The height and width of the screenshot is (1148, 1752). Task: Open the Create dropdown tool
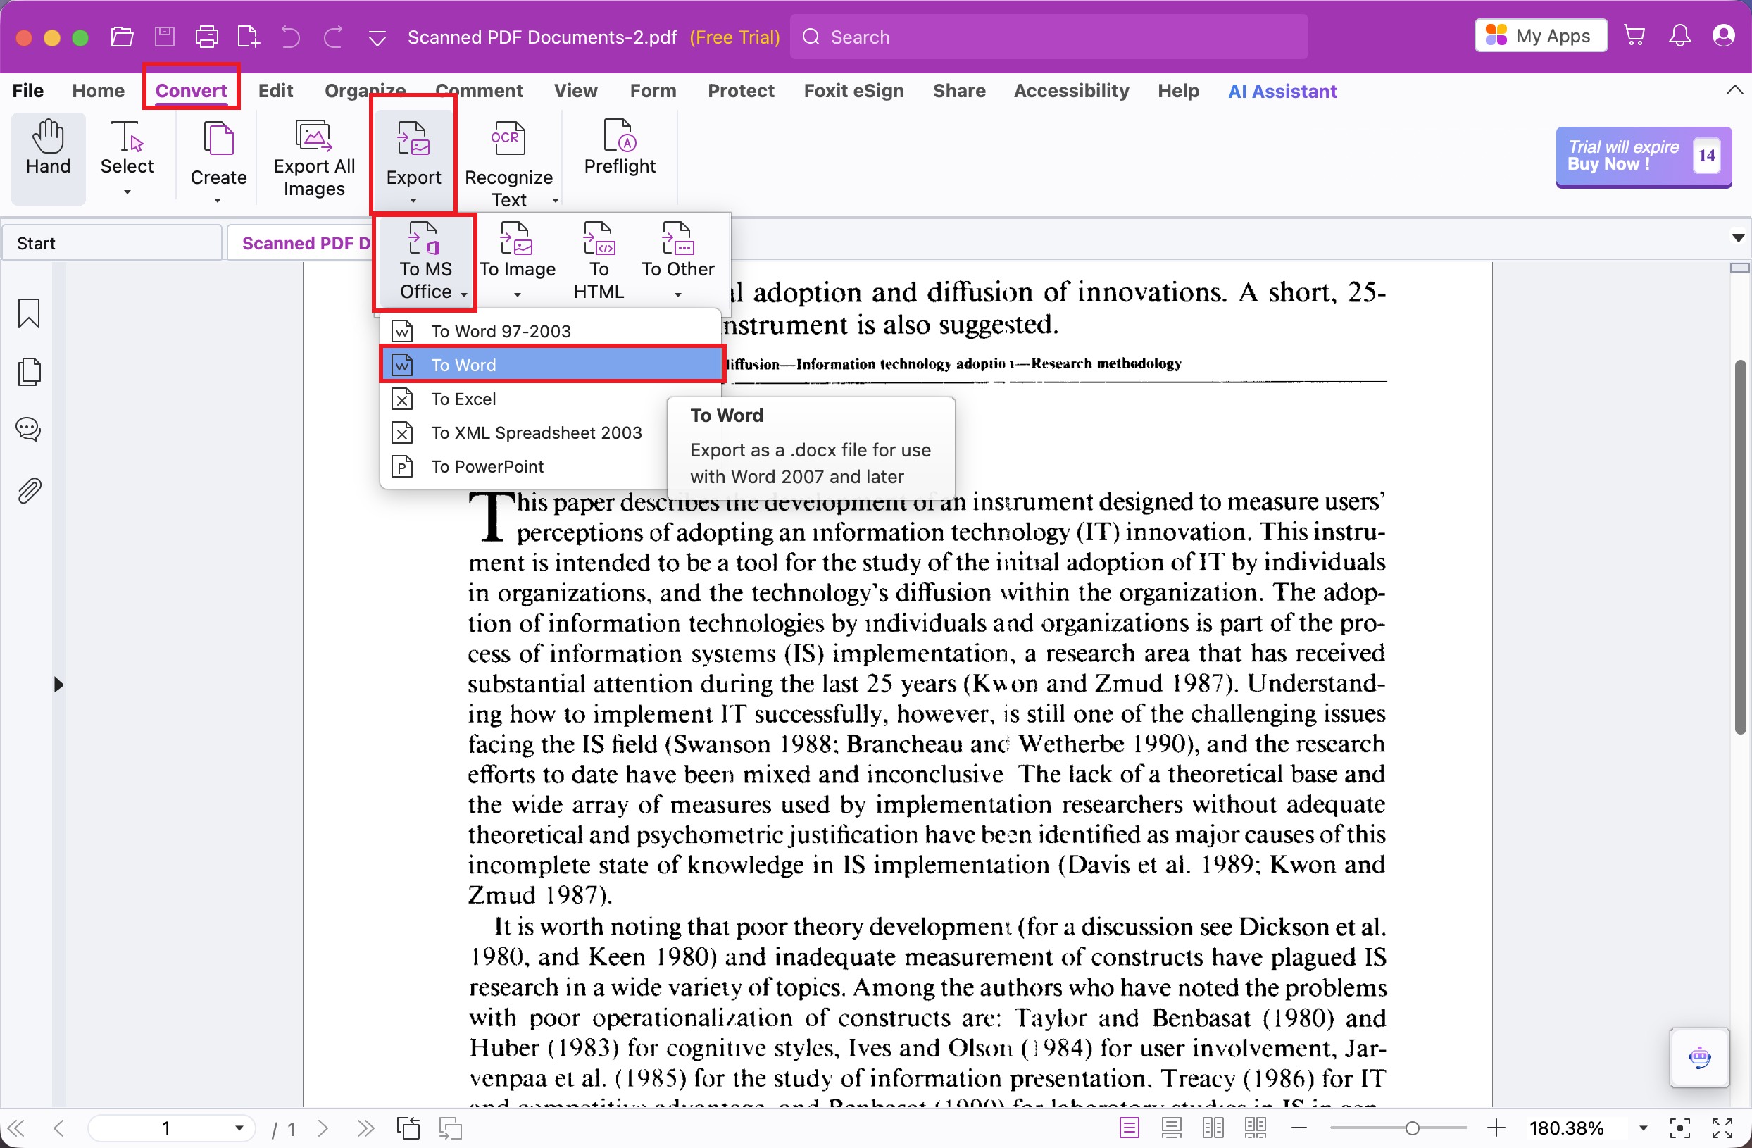point(218,162)
